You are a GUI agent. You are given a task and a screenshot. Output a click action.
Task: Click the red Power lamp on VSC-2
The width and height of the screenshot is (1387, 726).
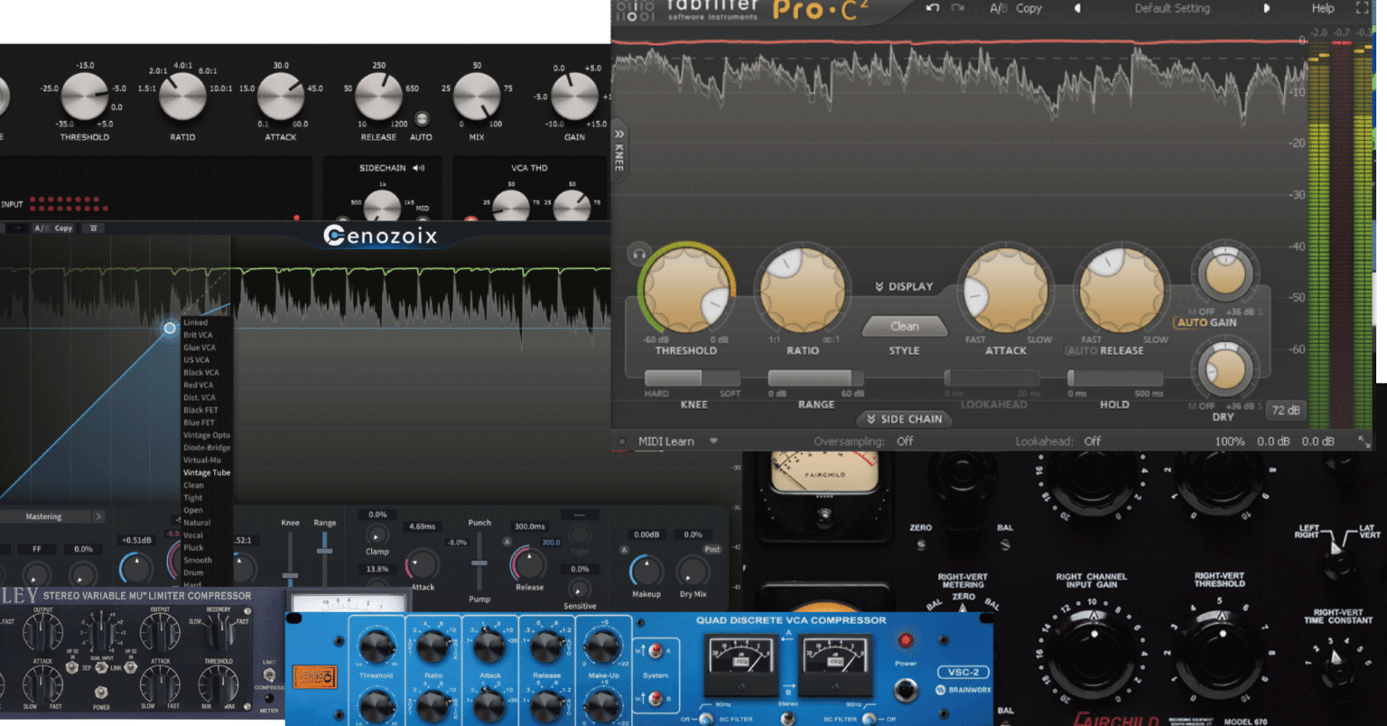pos(905,640)
